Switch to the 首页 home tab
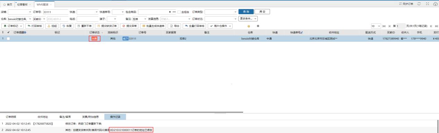This screenshot has width=439, height=133. pyautogui.click(x=8, y=4)
